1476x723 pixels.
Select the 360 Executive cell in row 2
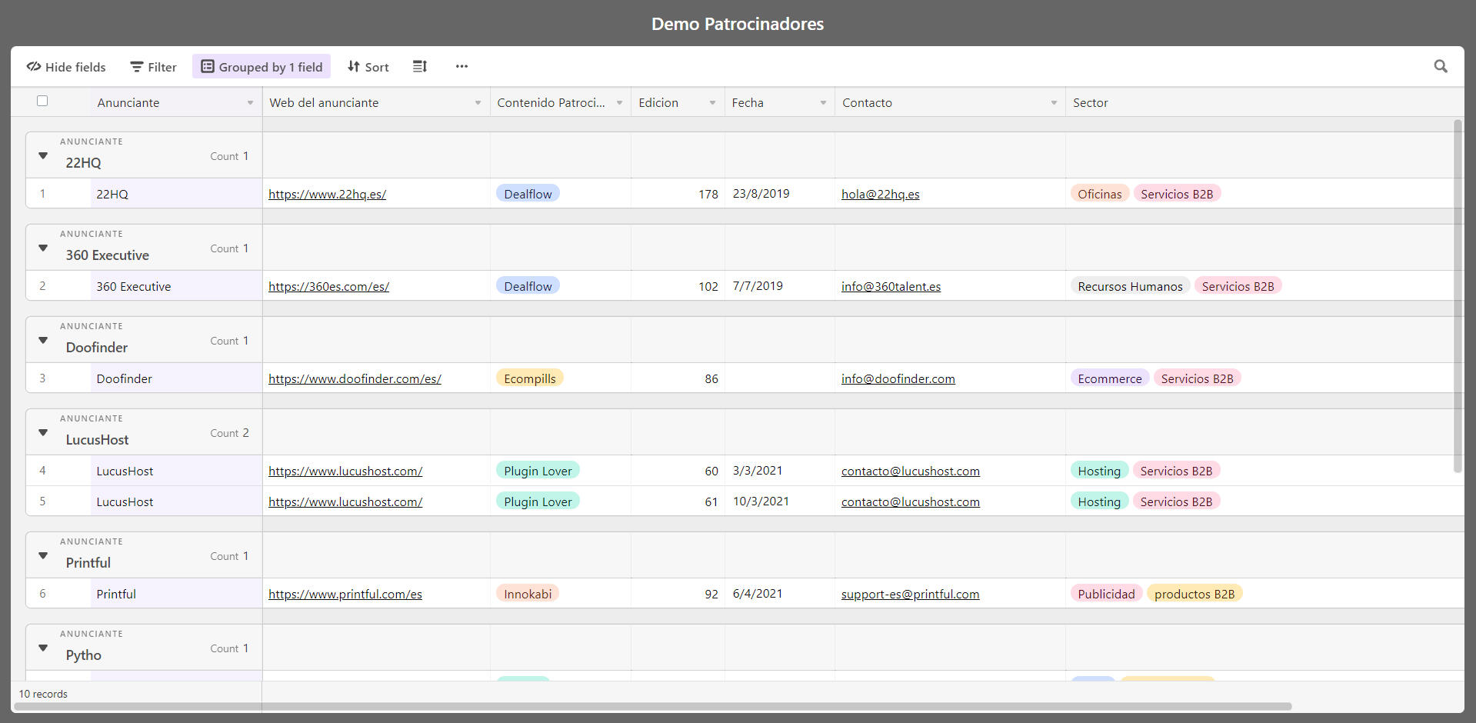176,286
